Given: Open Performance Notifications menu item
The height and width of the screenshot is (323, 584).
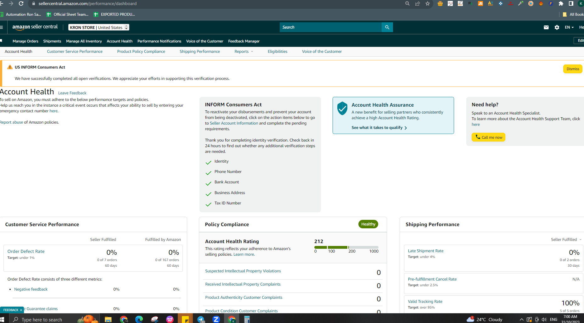Looking at the screenshot, I should click(159, 41).
